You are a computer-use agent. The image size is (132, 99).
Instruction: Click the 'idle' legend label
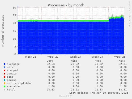click(10, 67)
